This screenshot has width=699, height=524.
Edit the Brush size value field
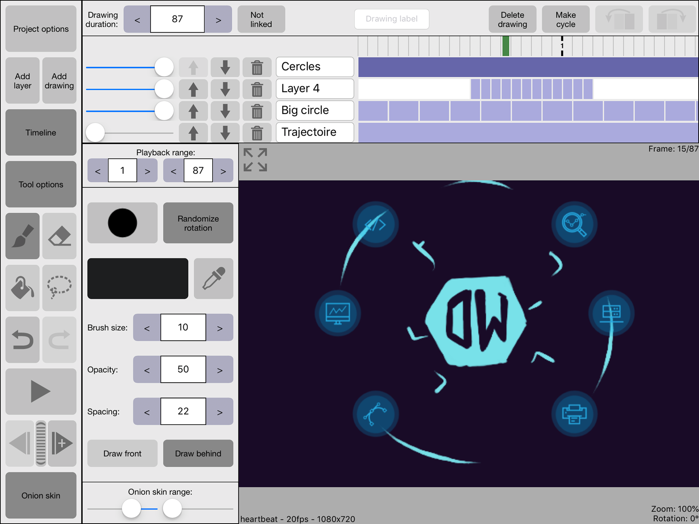pyautogui.click(x=183, y=327)
